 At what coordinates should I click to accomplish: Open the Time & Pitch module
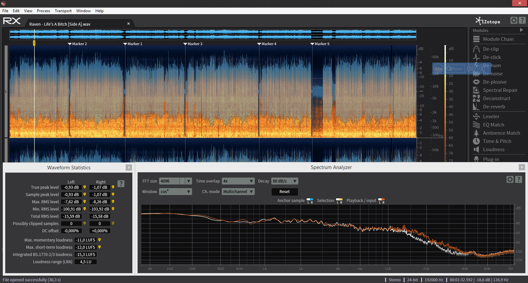(497, 141)
